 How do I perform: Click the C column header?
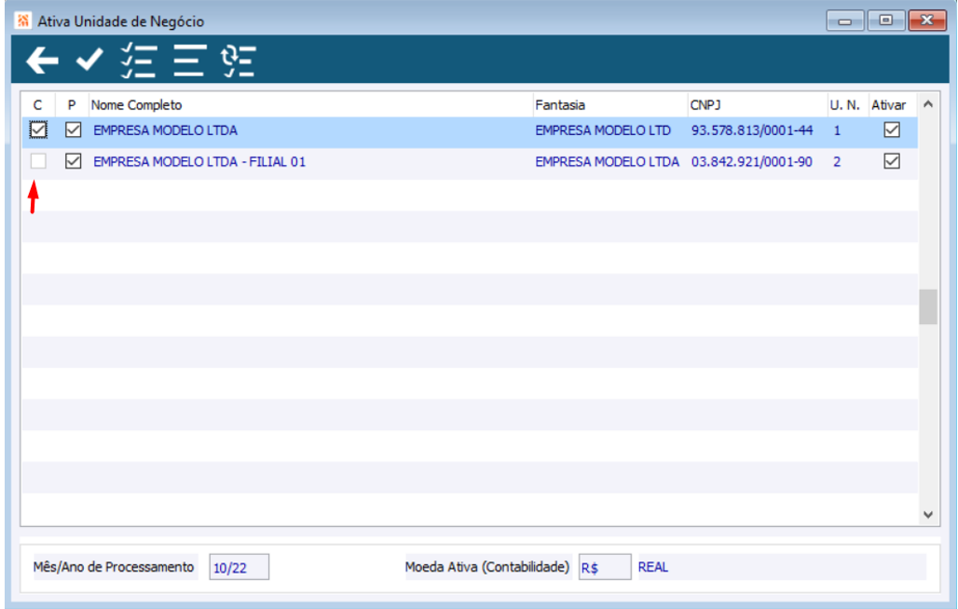tap(38, 105)
